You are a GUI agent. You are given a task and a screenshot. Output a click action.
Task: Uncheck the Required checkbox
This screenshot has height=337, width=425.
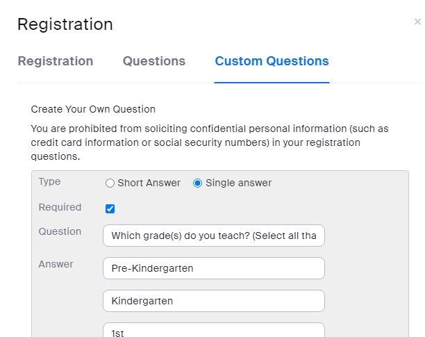[110, 208]
